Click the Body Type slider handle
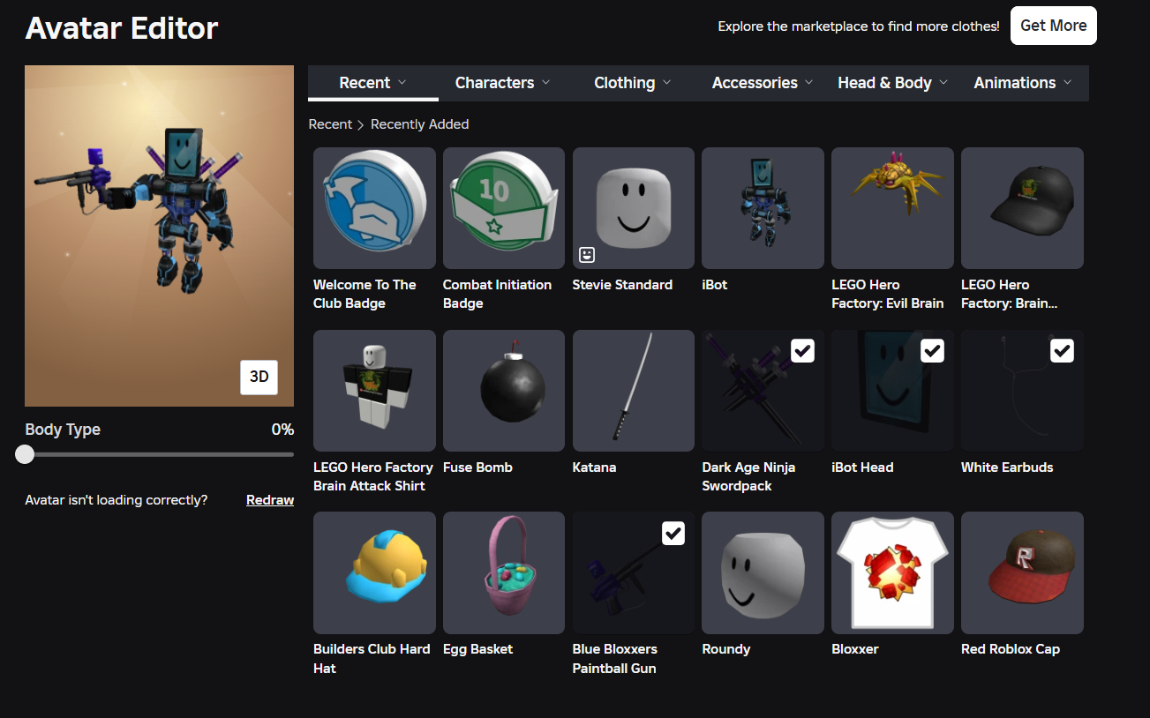1150x718 pixels. 25,454
